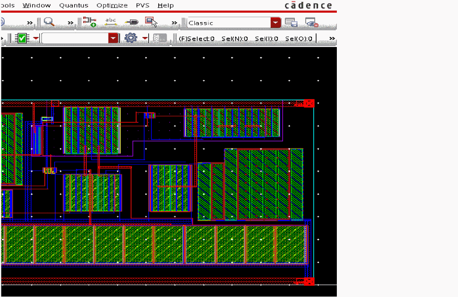This screenshot has width=458, height=297.
Task: Expand the empty combo box dropdown arrow
Action: tap(113, 38)
